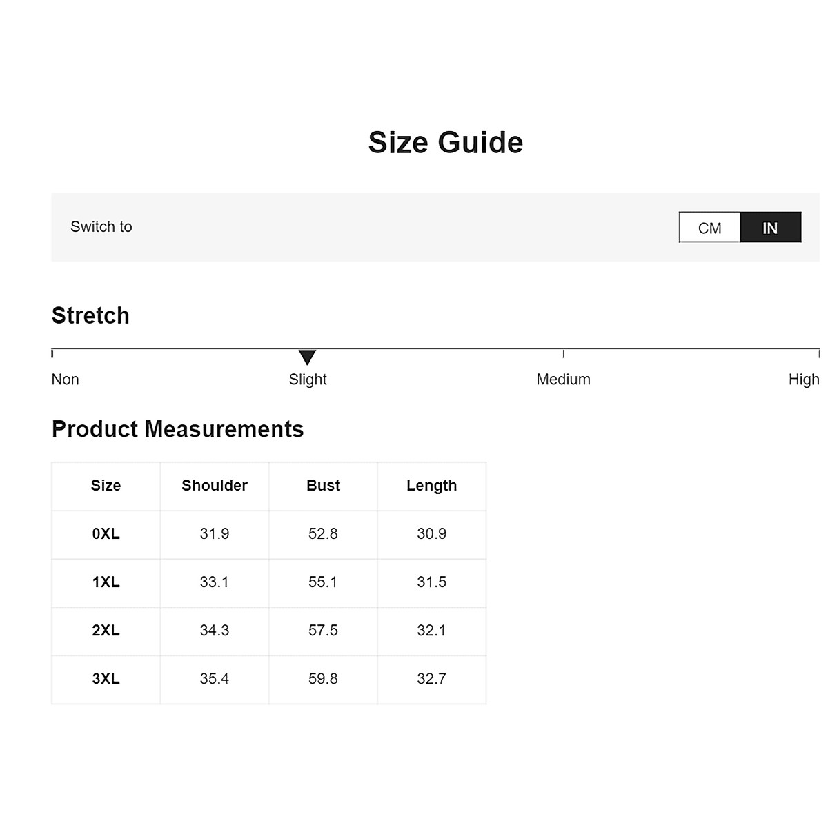Click the stretch indicator triangle marker
This screenshot has height=828, width=828.
[x=307, y=357]
